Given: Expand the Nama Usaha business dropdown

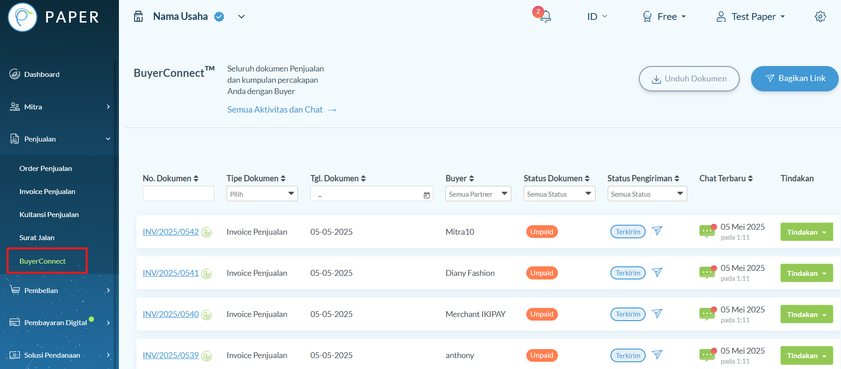Looking at the screenshot, I should click(241, 17).
